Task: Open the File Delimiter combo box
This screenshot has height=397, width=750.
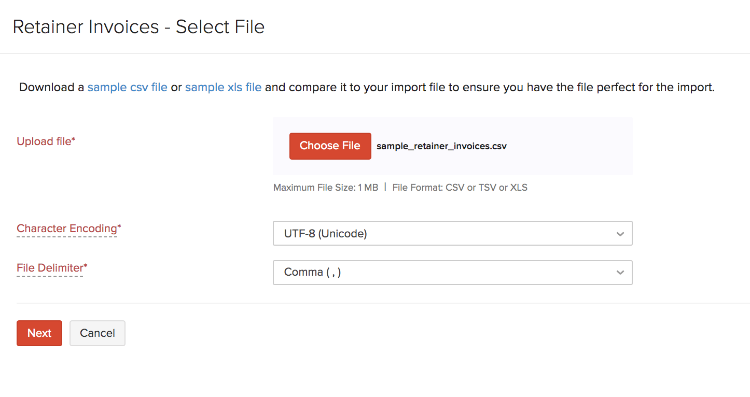Action: tap(452, 273)
